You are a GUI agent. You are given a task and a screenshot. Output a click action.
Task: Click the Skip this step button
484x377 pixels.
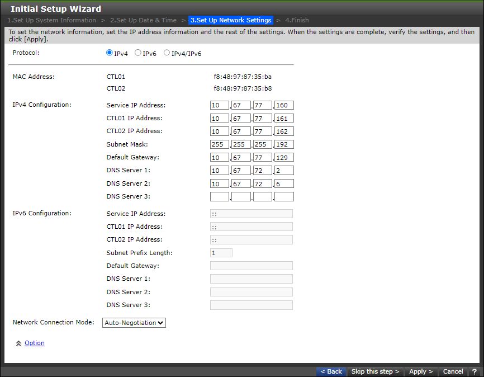point(374,371)
